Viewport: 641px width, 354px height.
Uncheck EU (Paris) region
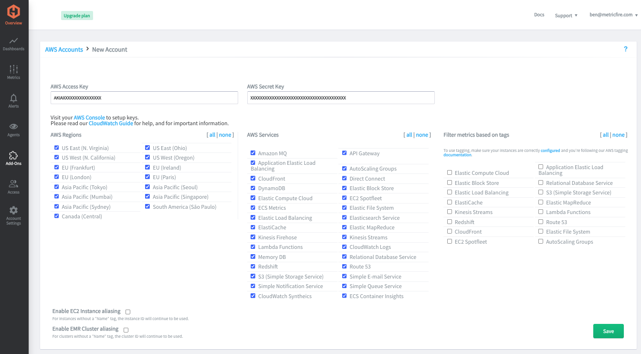click(148, 177)
